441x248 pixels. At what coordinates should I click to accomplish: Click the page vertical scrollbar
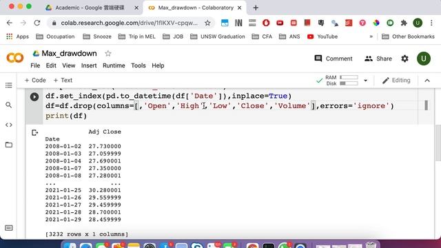(438, 143)
